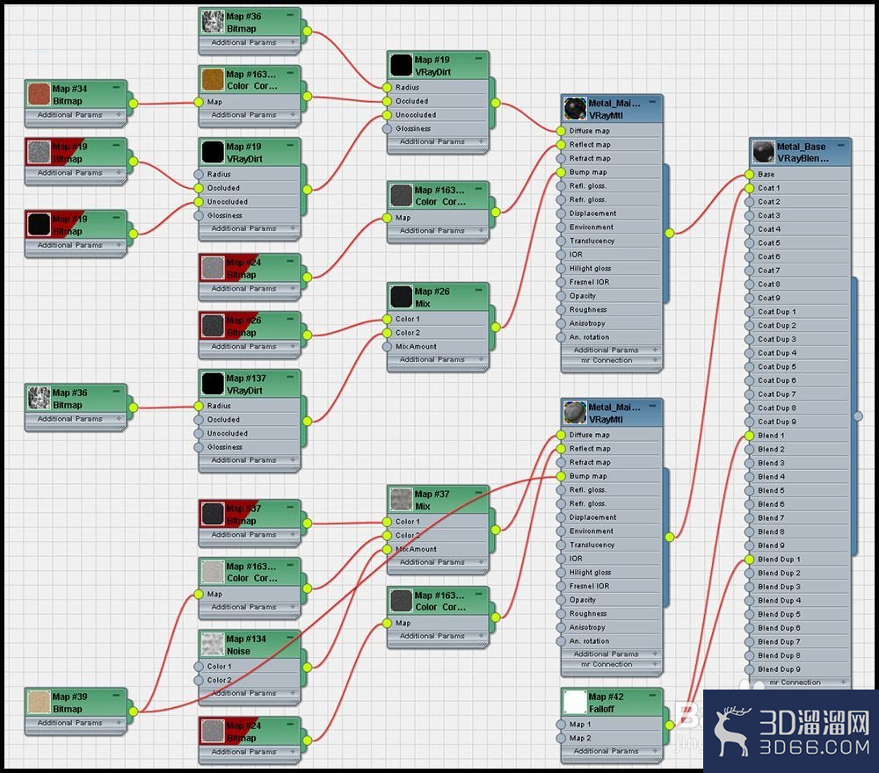Viewport: 879px width, 773px height.
Task: Select the Metal_Base VRayBlend sphere preview
Action: (763, 152)
